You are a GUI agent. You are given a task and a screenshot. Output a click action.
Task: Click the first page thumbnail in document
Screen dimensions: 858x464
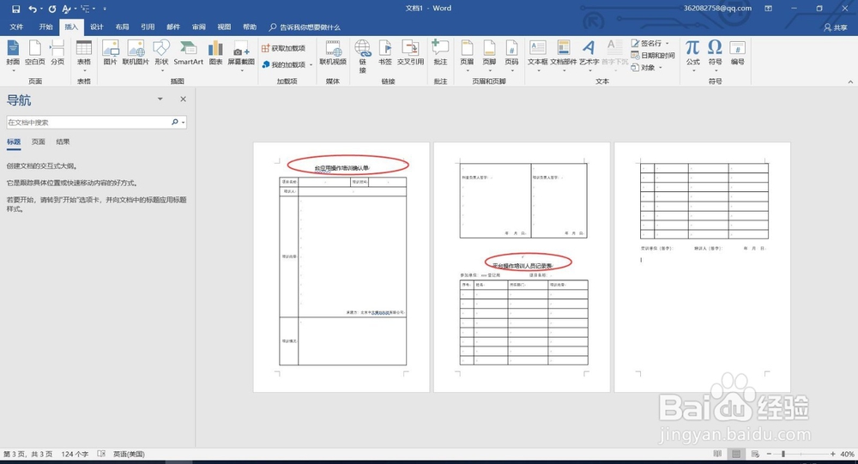[x=341, y=267]
